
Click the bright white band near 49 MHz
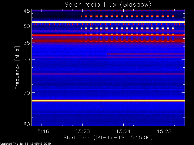108,22
